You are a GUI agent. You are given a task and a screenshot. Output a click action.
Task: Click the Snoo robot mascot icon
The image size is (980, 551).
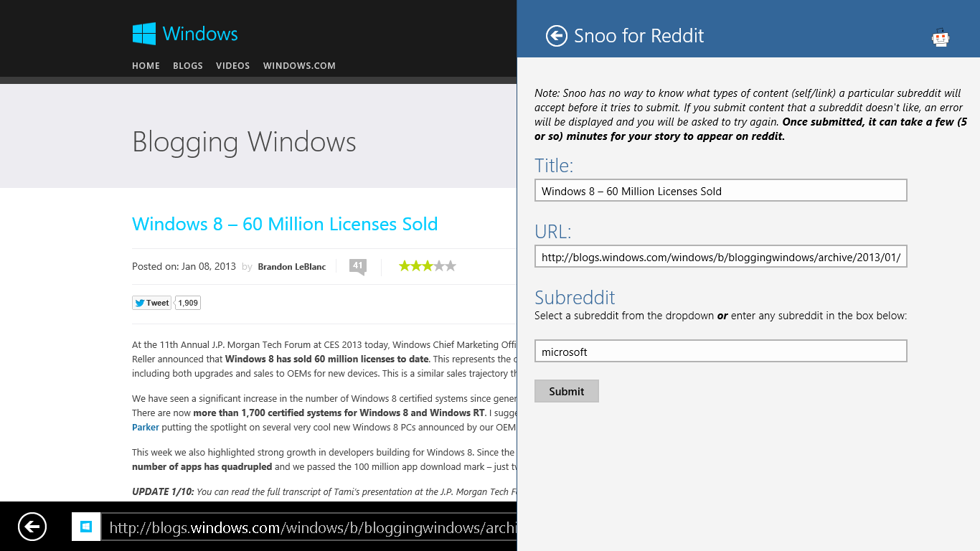coord(941,37)
